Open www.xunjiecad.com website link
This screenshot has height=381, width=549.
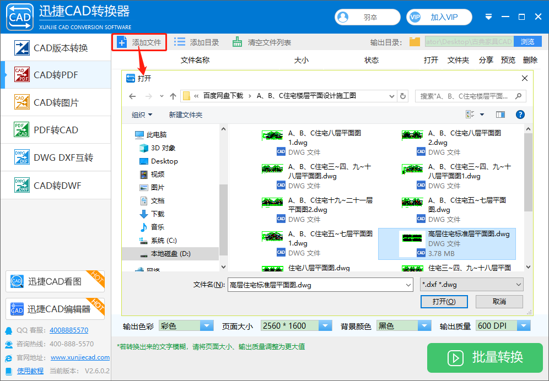point(80,357)
